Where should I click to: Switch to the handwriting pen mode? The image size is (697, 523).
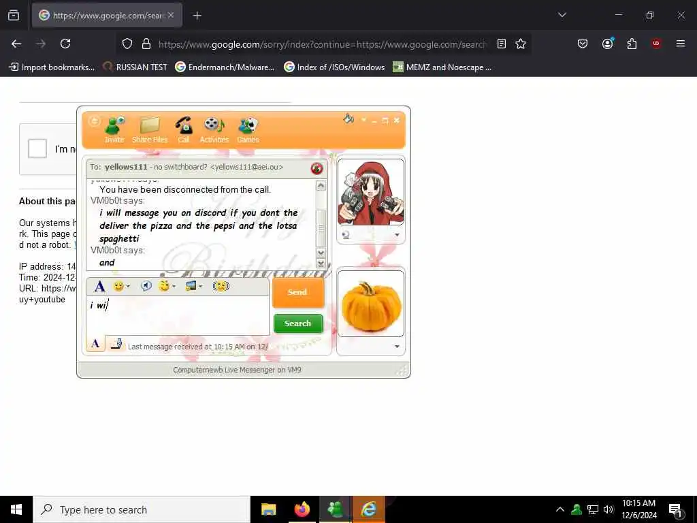[116, 344]
